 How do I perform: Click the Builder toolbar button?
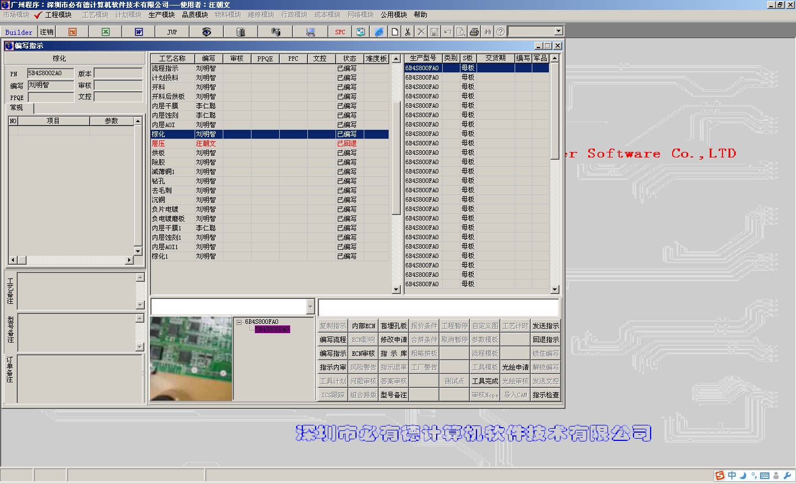(x=19, y=32)
